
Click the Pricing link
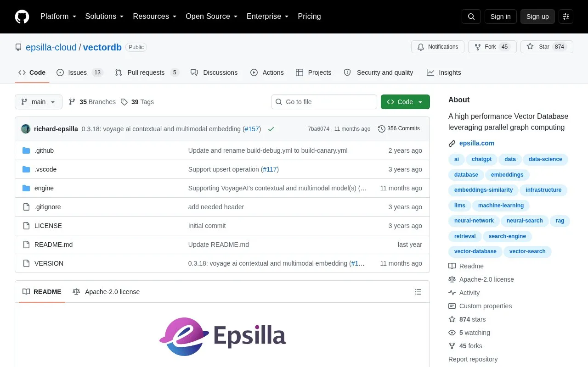pyautogui.click(x=309, y=17)
